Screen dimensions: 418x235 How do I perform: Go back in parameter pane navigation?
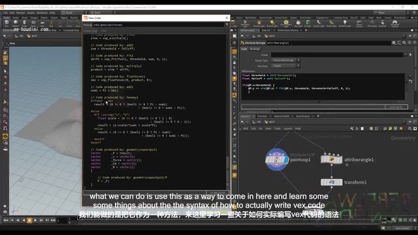click(x=242, y=36)
